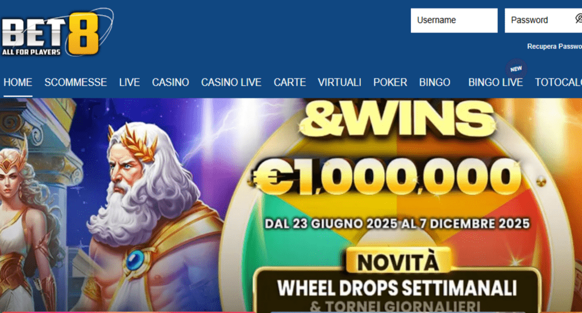Select CASINO from the navigation bar

coord(171,82)
